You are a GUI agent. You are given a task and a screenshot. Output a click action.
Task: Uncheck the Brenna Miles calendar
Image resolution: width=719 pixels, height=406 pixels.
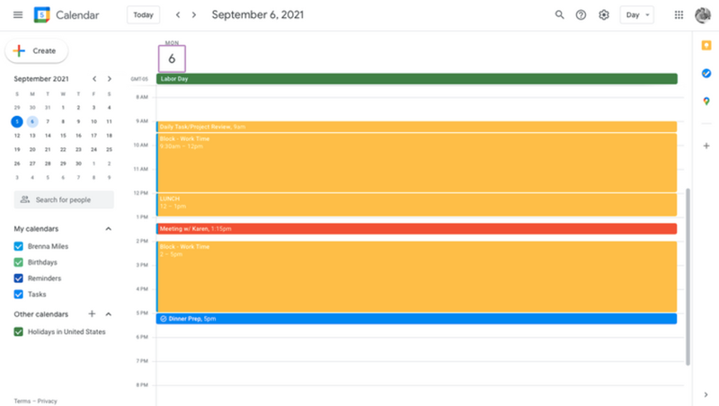(18, 246)
